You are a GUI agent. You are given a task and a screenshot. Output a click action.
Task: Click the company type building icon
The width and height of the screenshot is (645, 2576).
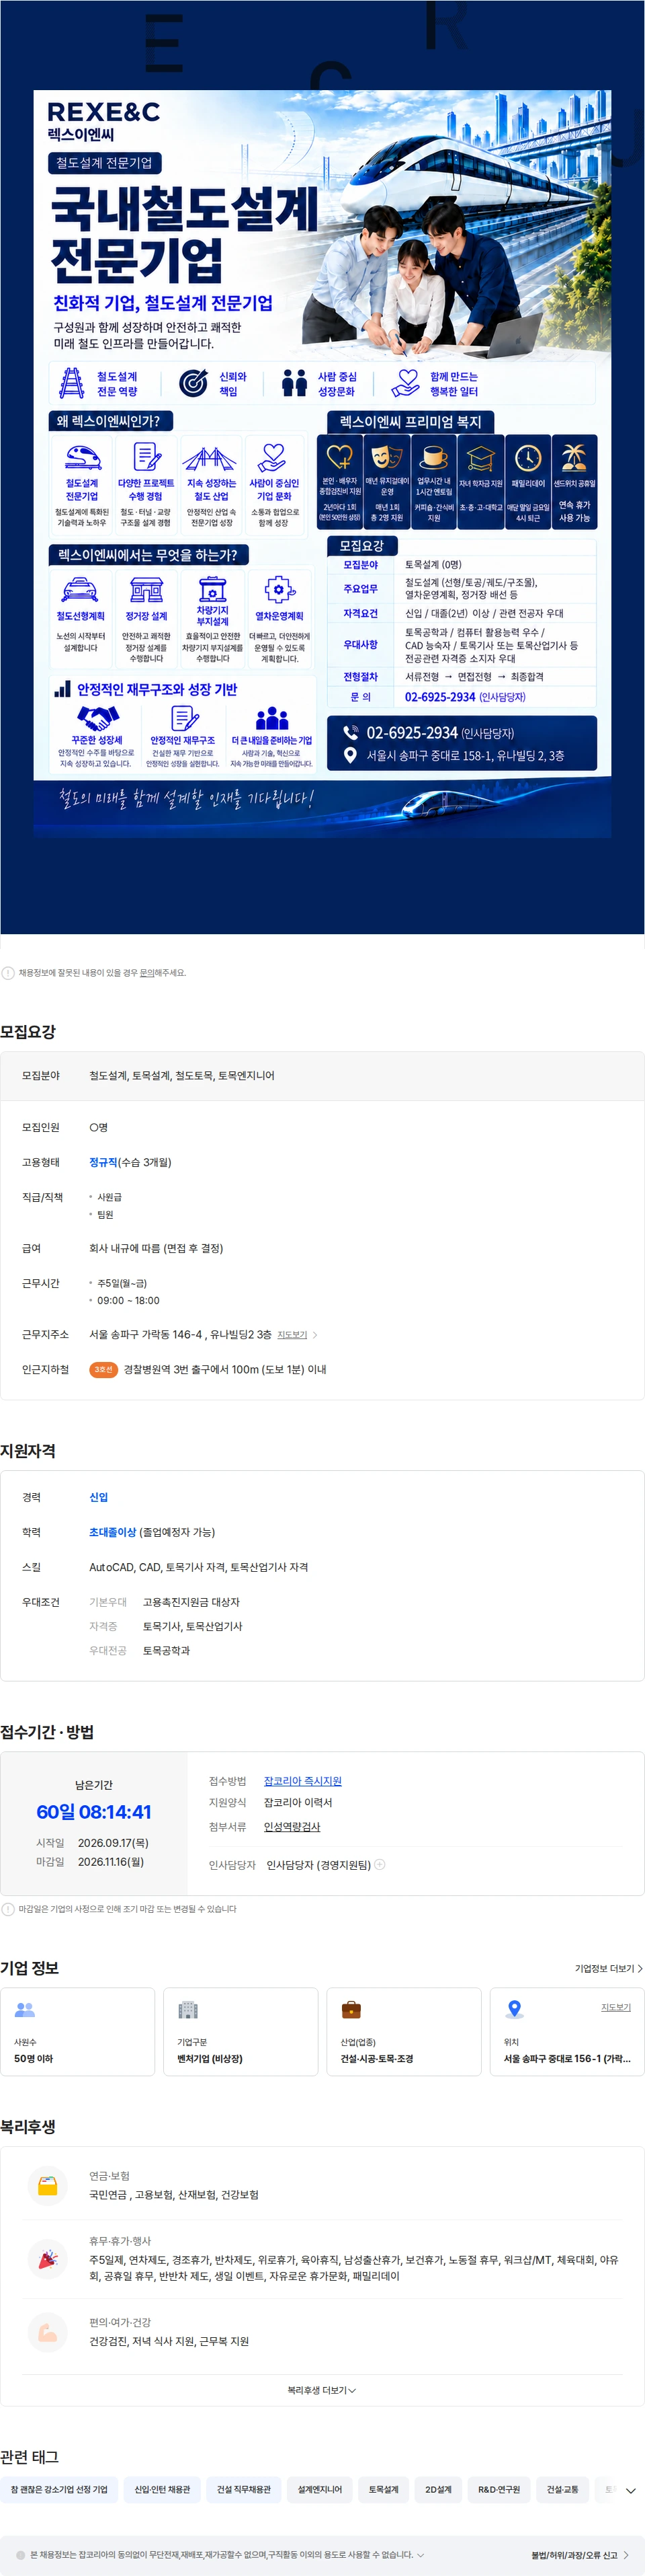pyautogui.click(x=187, y=2009)
